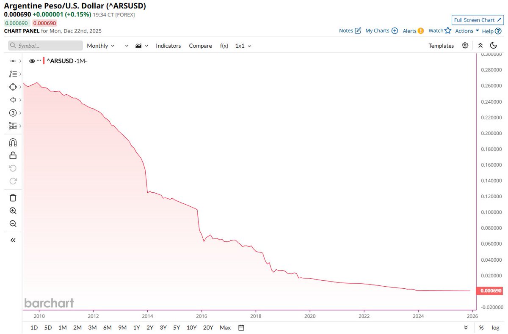The image size is (508, 334).
Task: Toggle dark mode moon icon
Action: [x=493, y=45]
